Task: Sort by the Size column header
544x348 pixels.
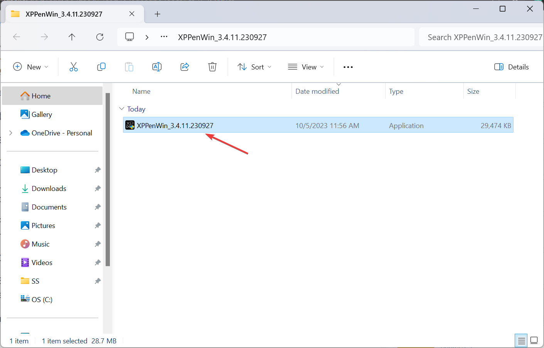Action: point(473,91)
